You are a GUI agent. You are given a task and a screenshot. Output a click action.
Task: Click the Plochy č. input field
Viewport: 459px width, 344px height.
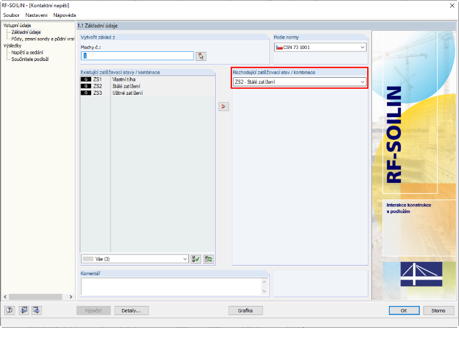[137, 56]
